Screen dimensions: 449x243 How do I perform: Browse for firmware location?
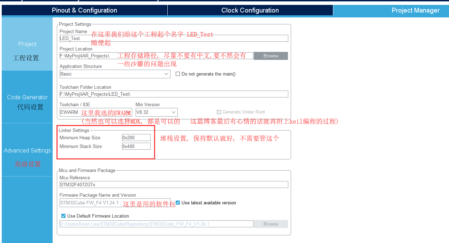[x=271, y=224]
